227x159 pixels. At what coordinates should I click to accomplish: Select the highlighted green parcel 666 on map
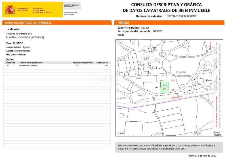click(x=165, y=88)
